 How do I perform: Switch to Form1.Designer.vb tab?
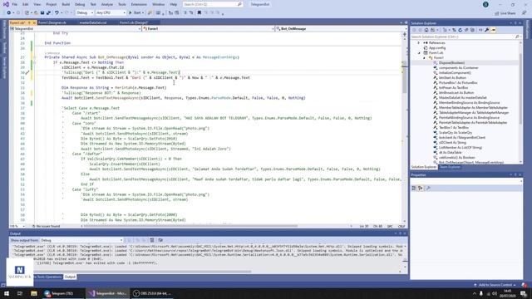52,22
